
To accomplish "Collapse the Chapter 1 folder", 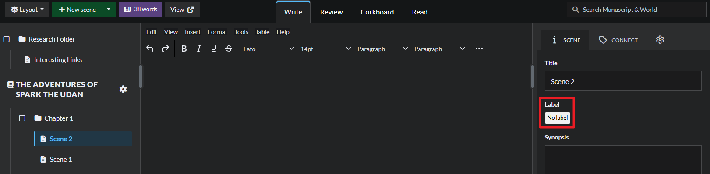I will (x=22, y=118).
